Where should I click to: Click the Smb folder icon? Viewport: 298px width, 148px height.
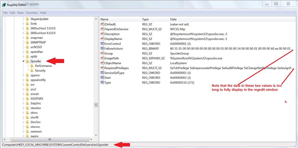pos(28,24)
